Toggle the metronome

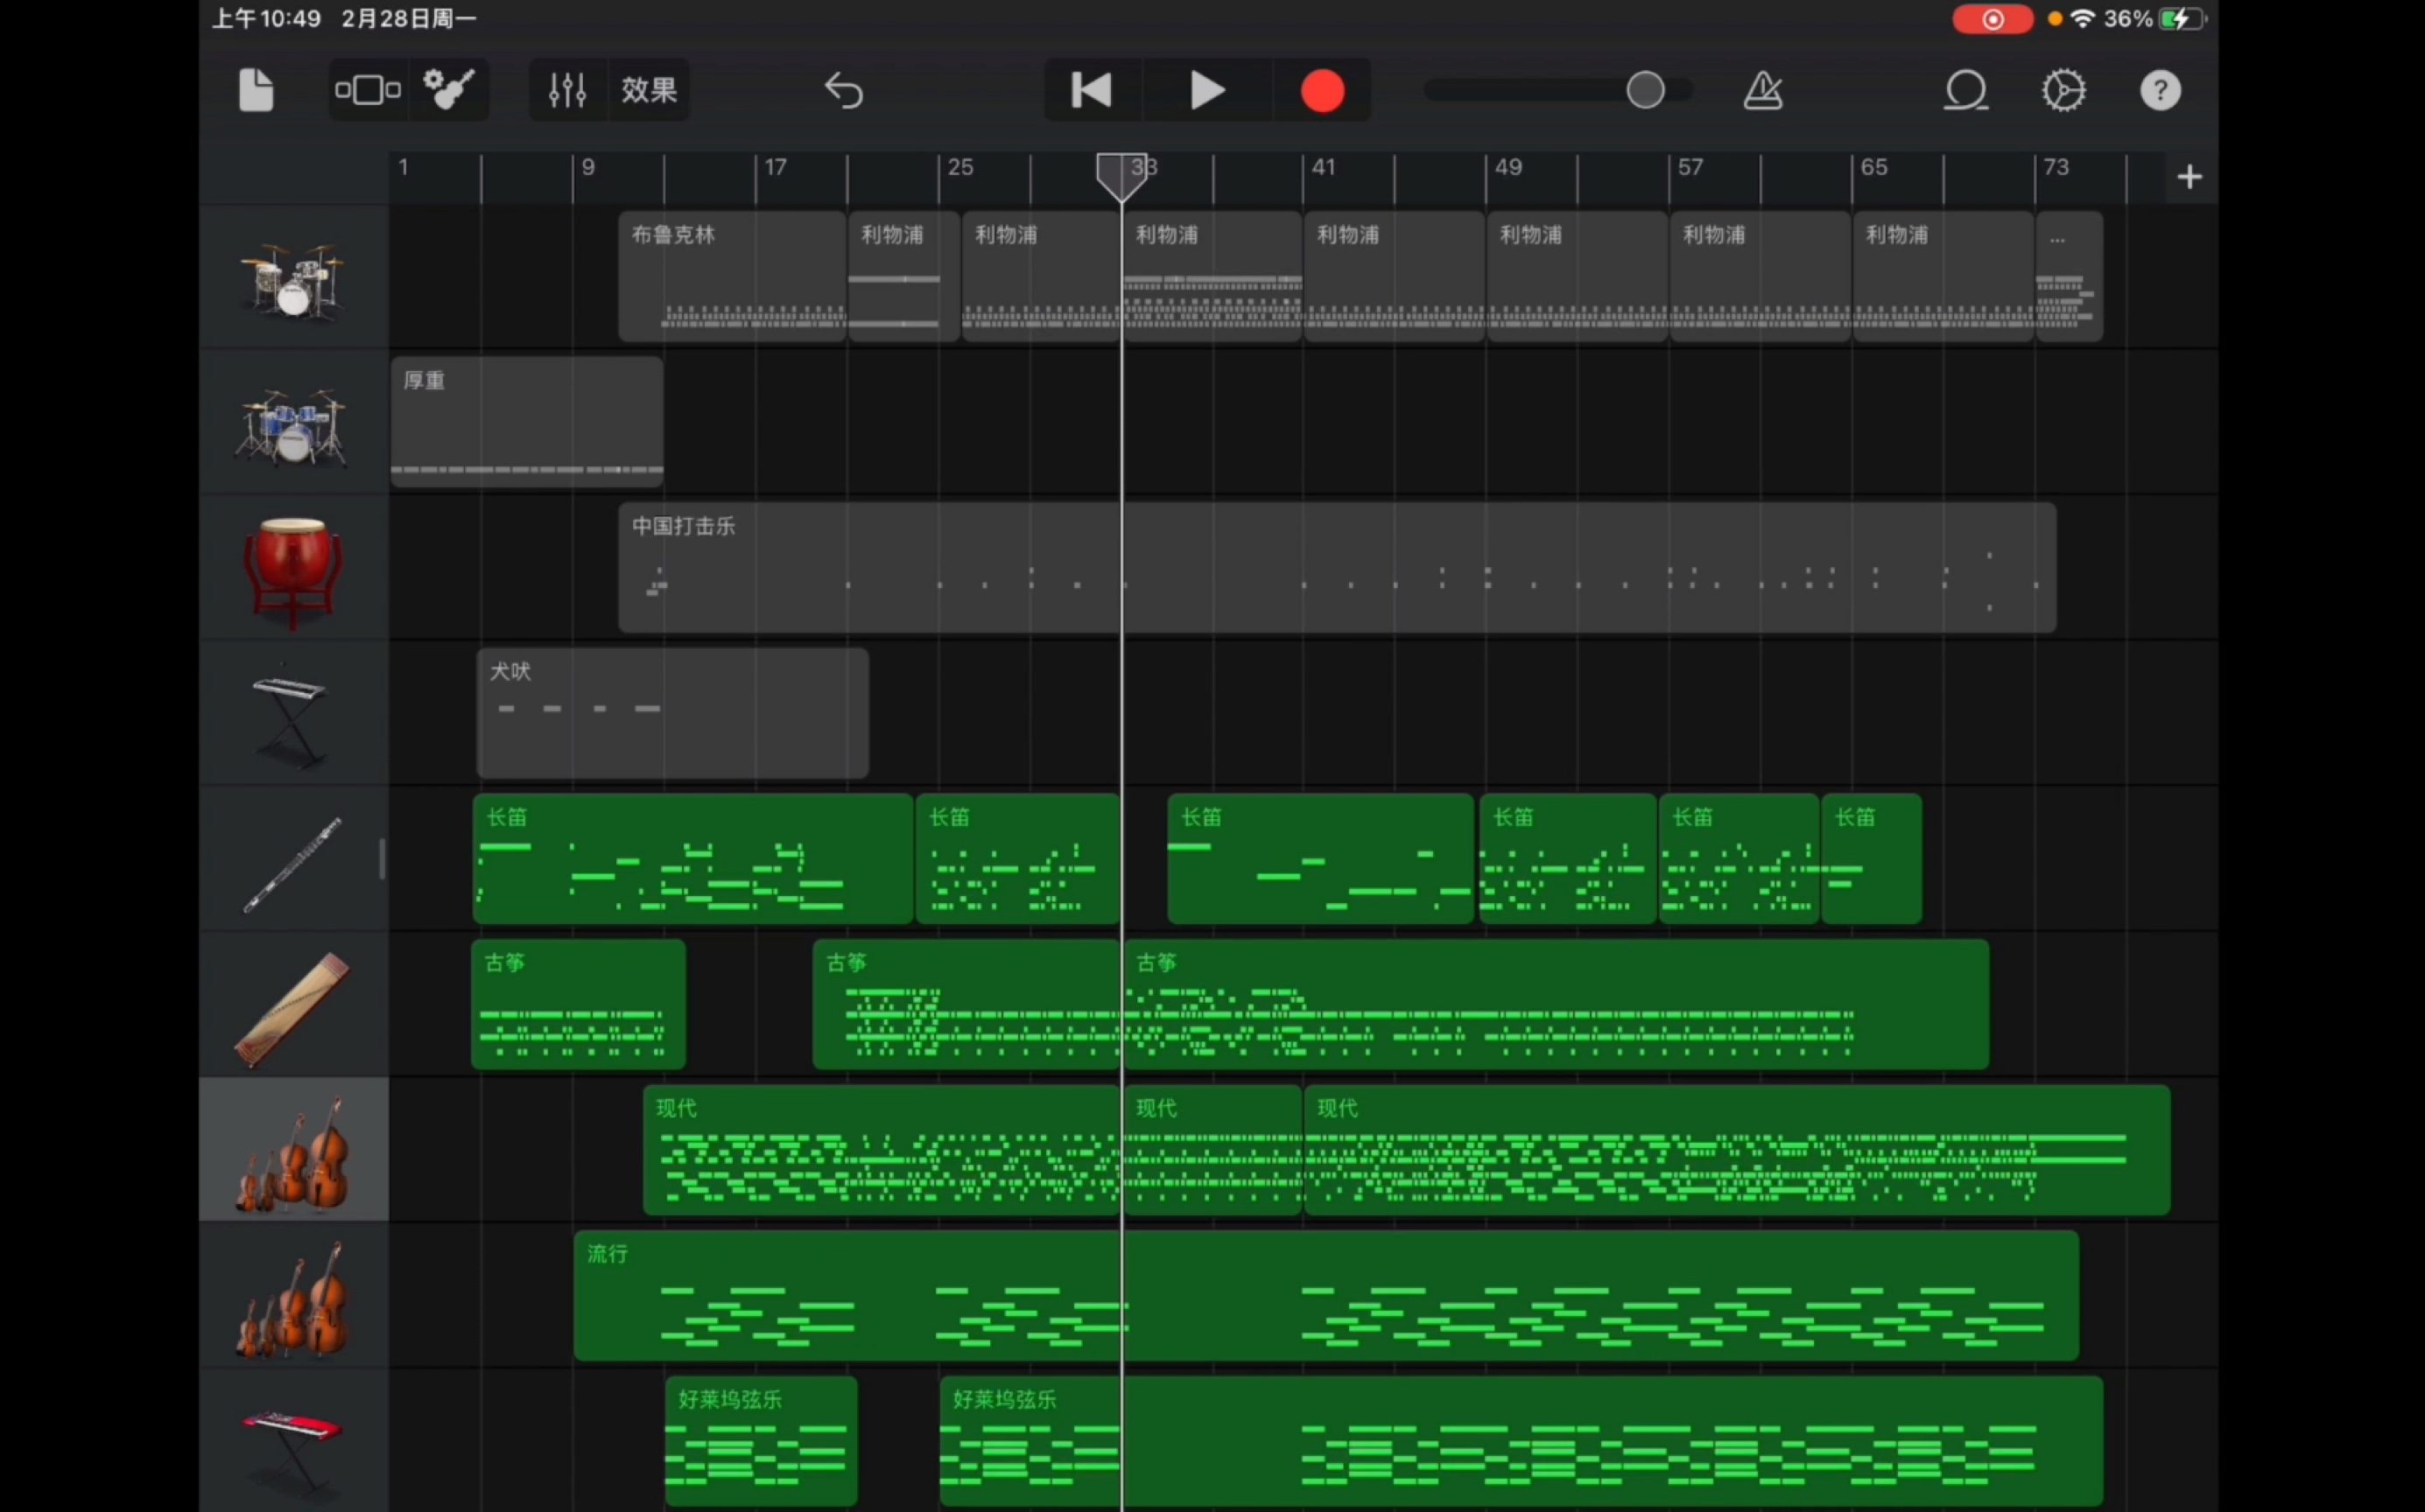click(x=1763, y=91)
